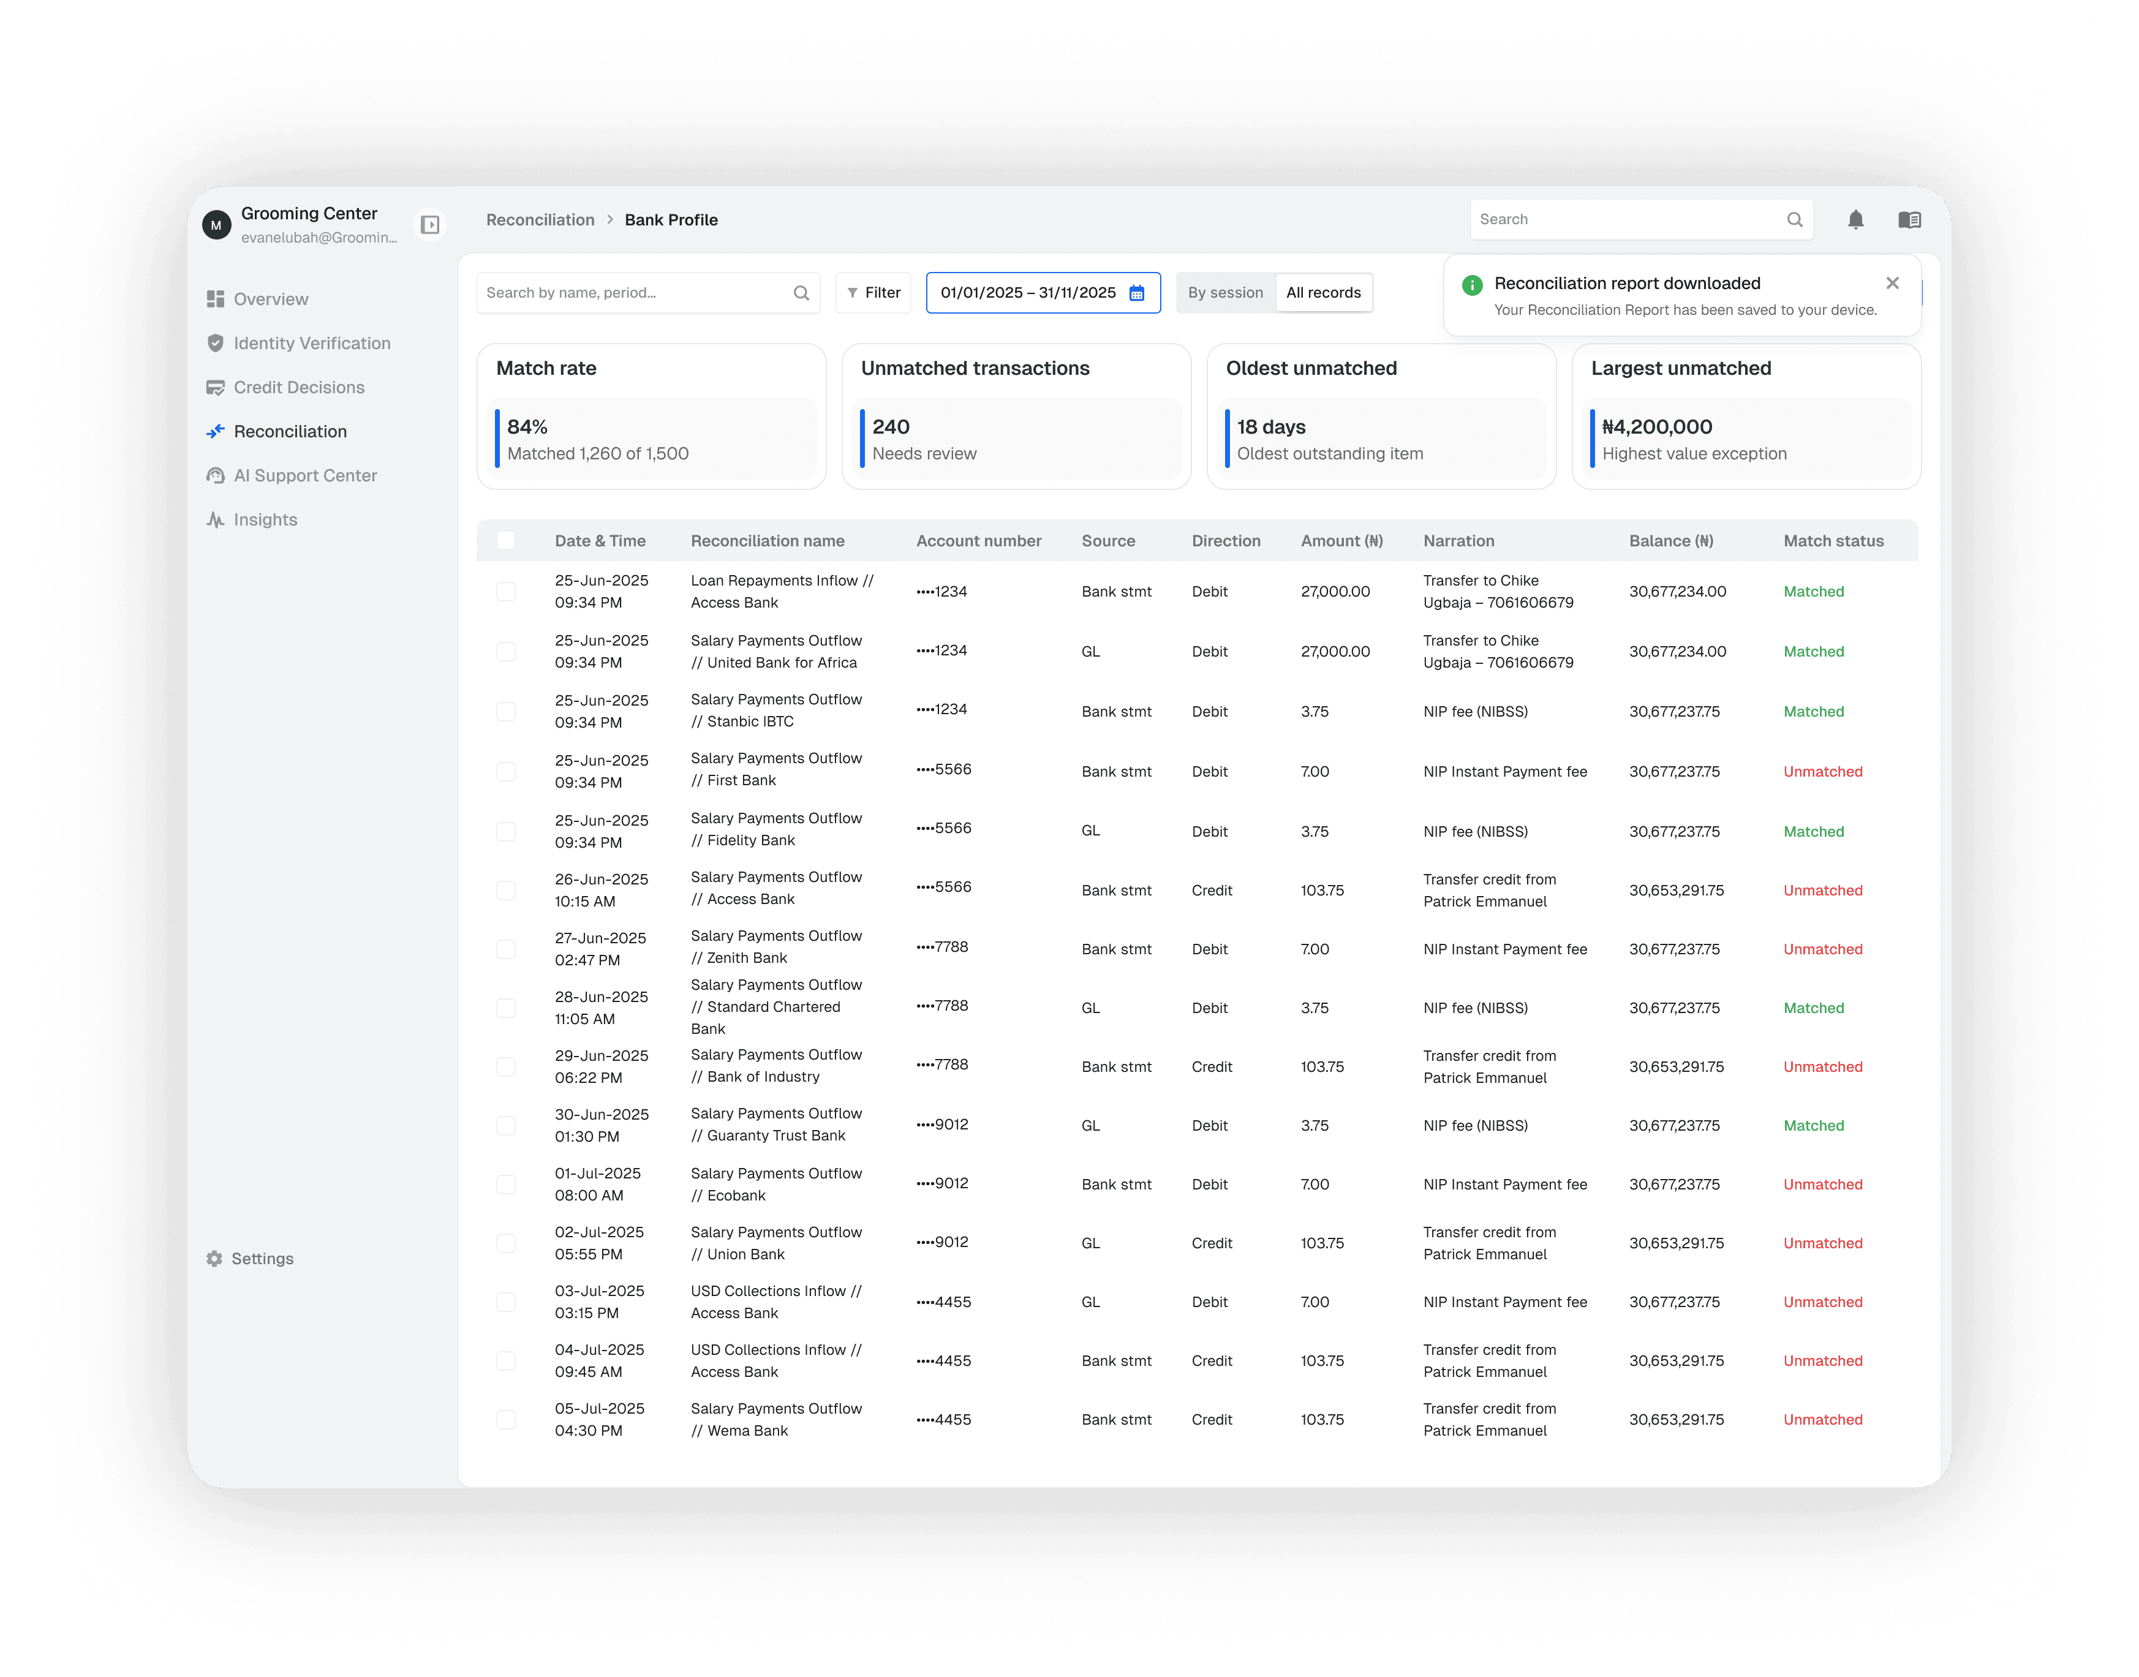Viewport: 2139px width, 1677px height.
Task: Check the Loan Repayments Inflow row
Action: (x=506, y=591)
